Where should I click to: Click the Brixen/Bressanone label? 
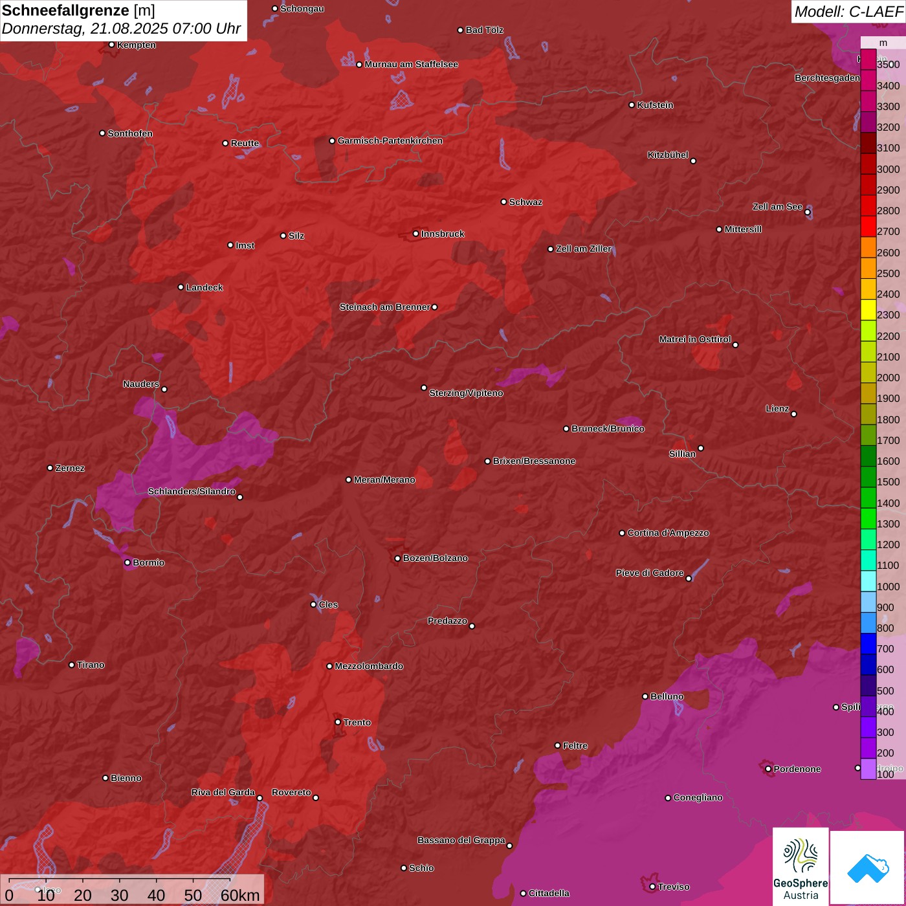tap(535, 461)
